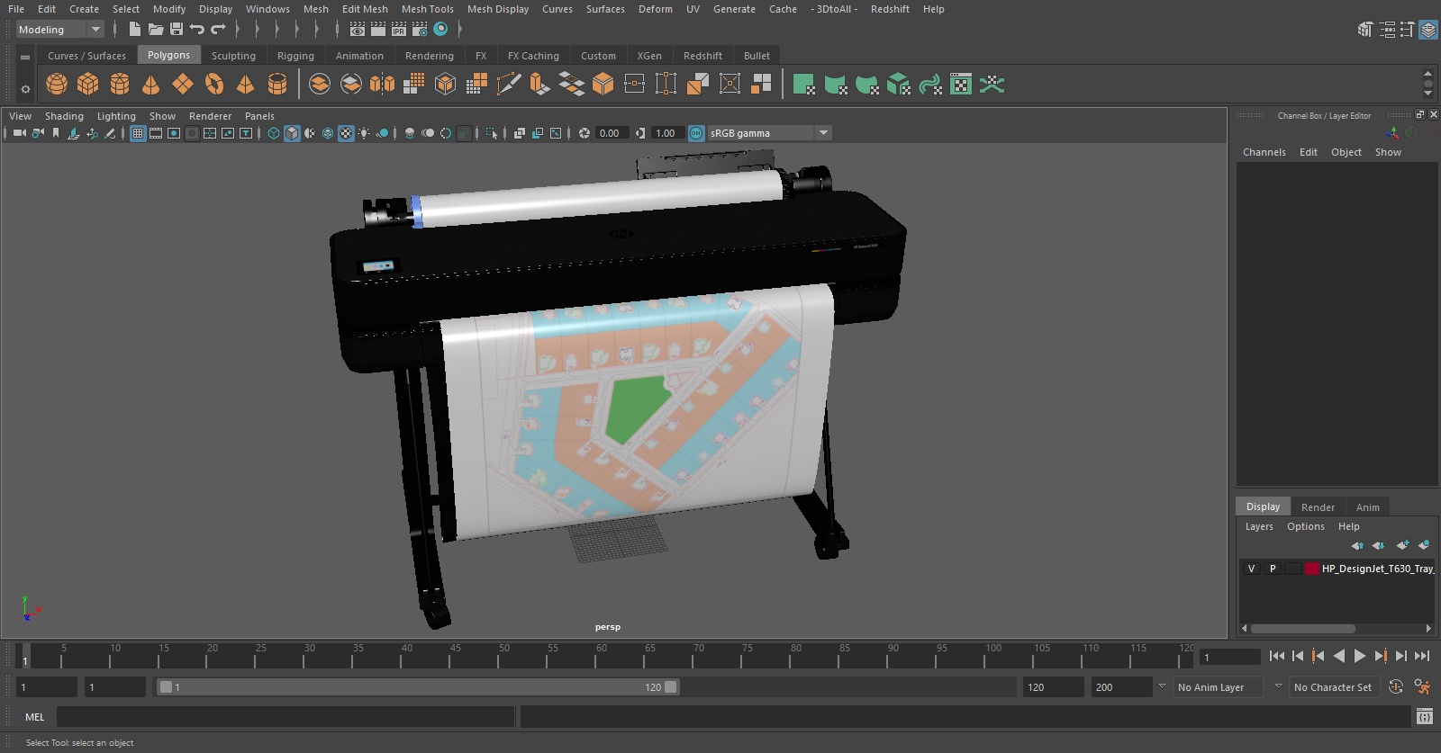Click the time range slider bar
This screenshot has width=1441, height=753.
[418, 687]
